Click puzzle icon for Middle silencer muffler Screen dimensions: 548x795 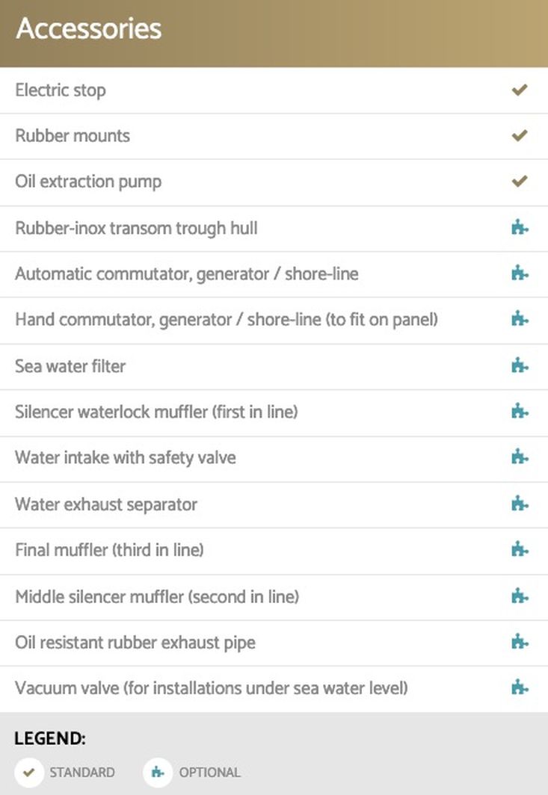[520, 596]
